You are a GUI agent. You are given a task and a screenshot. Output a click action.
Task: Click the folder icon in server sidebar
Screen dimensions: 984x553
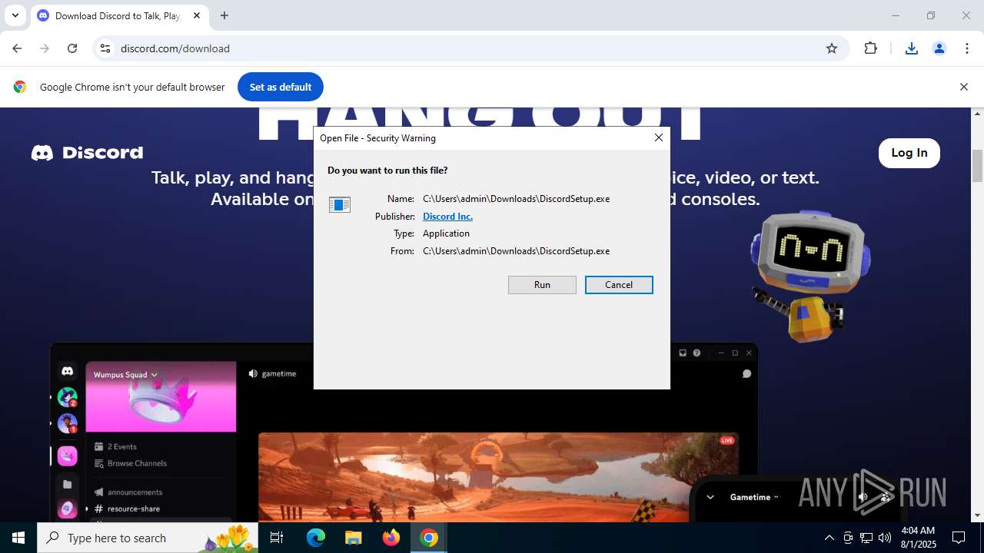[67, 484]
